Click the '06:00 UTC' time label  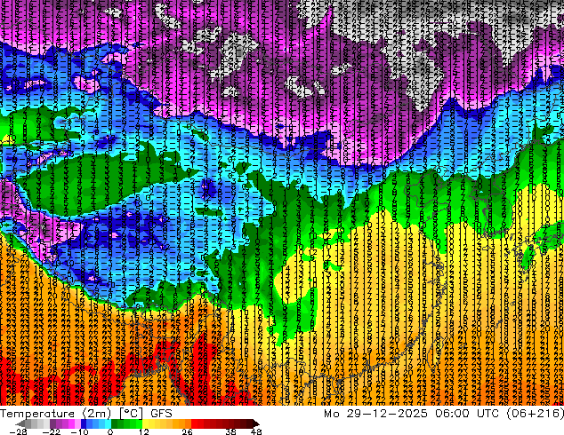pyautogui.click(x=467, y=414)
